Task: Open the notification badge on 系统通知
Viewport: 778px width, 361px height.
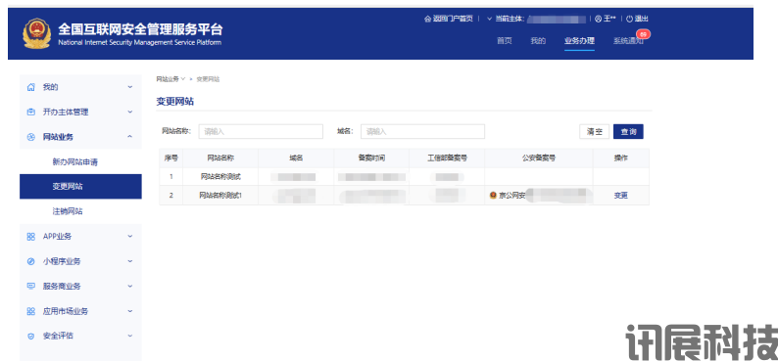Action: coord(643,34)
